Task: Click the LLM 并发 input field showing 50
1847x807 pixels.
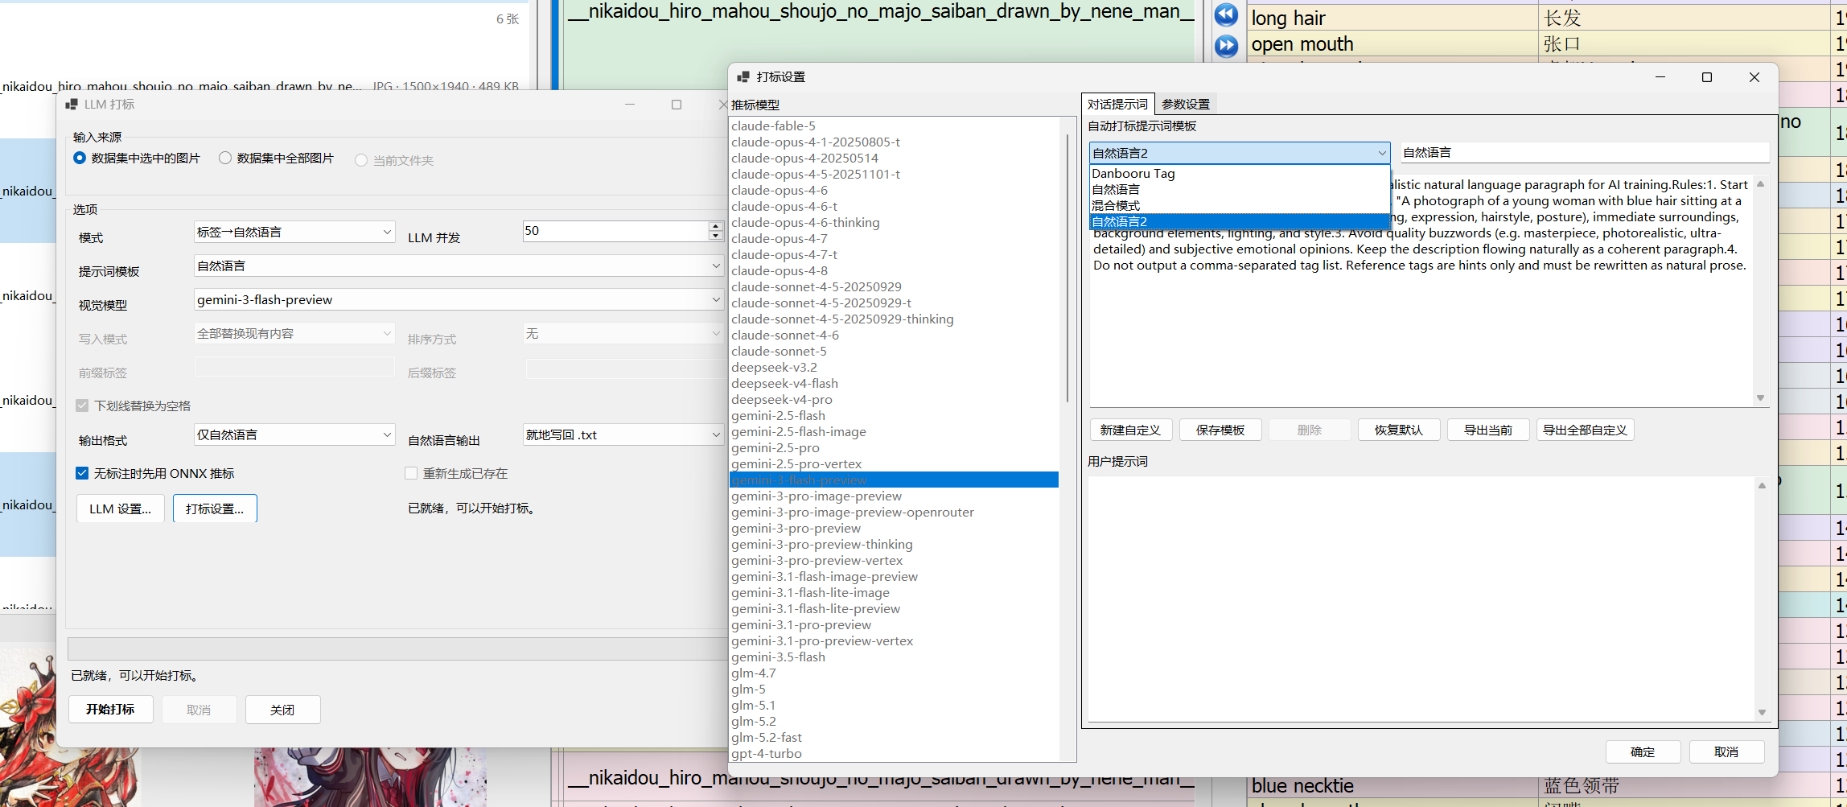Action: 615,231
